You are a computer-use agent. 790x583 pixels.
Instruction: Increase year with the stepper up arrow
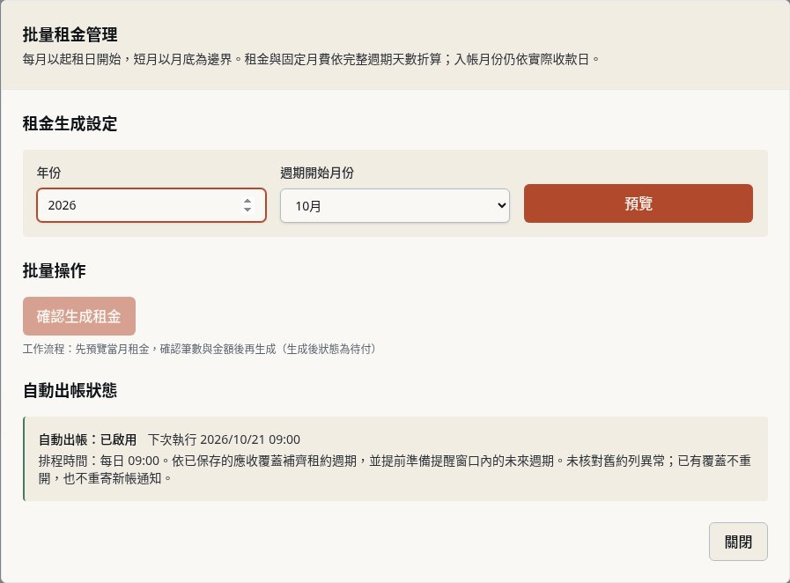point(247,201)
